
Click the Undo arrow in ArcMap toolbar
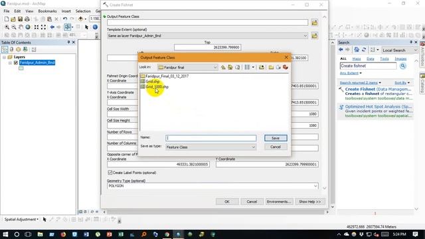pos(65,19)
